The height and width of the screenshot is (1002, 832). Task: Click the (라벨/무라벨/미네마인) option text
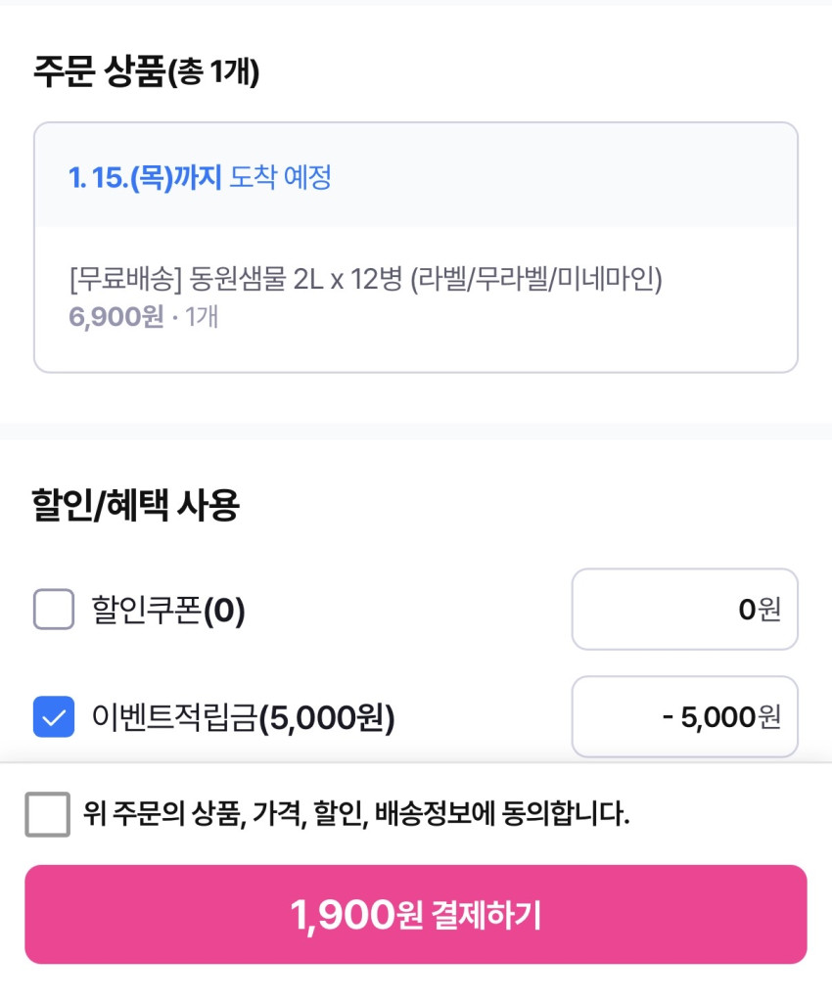[537, 281]
